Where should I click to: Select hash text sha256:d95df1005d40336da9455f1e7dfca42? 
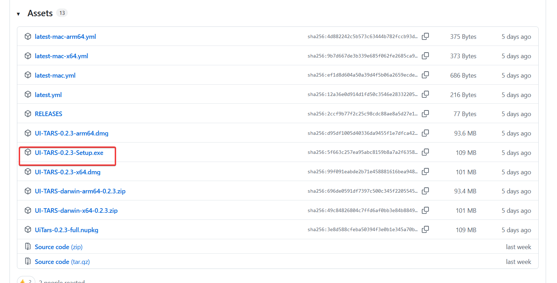[363, 133]
